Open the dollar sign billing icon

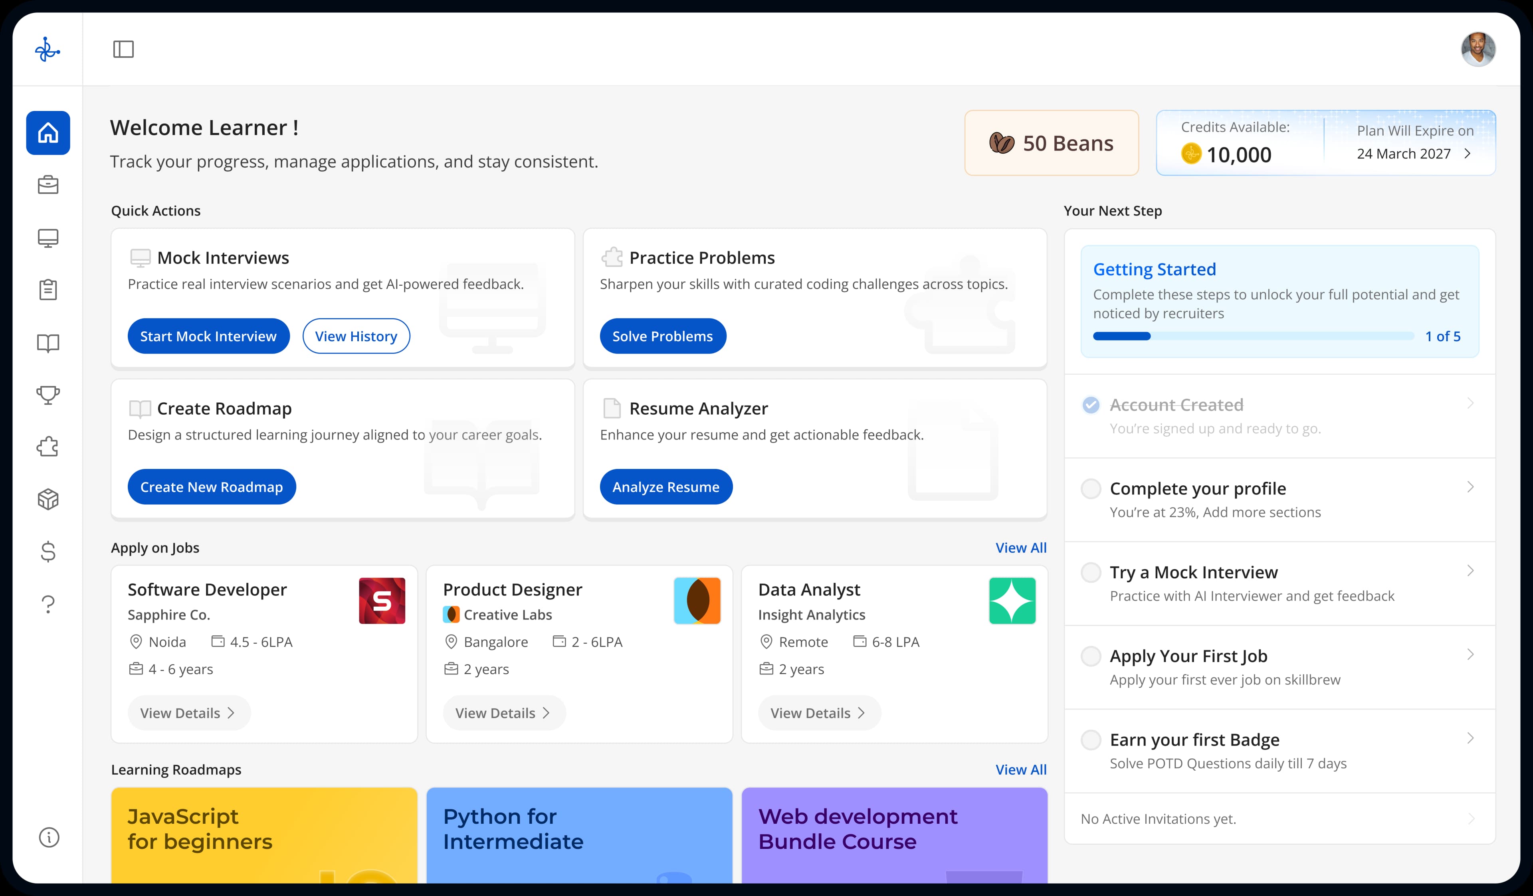[48, 552]
